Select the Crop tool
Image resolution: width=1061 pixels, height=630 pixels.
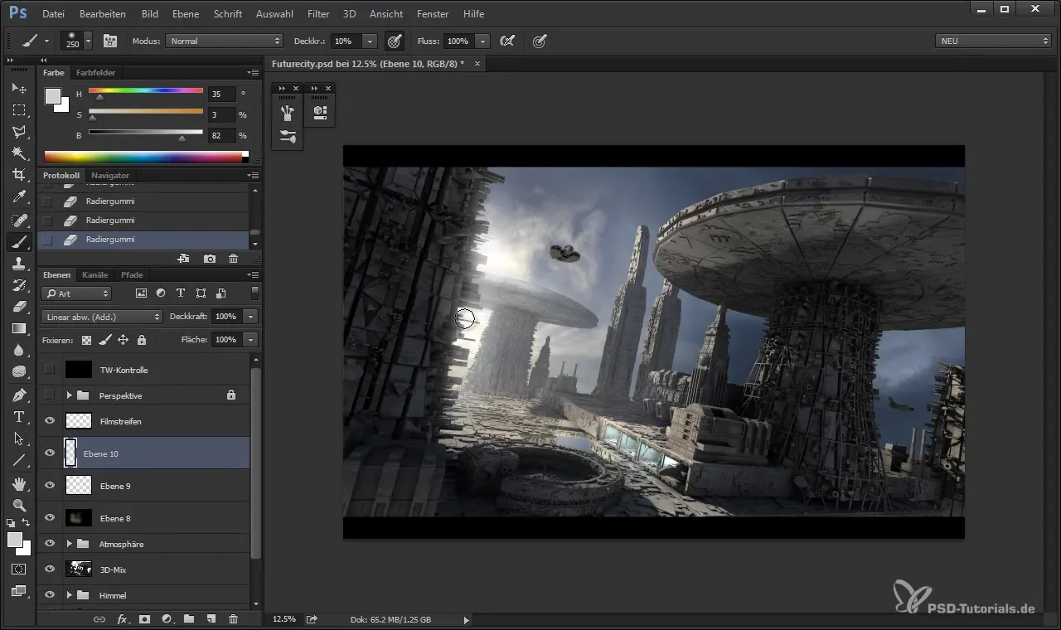(x=19, y=174)
